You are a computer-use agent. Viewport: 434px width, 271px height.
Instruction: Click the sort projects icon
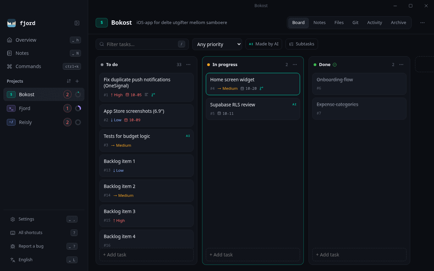69,81
